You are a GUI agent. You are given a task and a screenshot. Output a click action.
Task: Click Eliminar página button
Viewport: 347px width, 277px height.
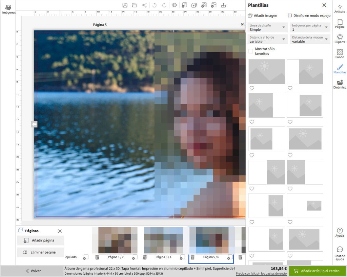tap(41, 252)
